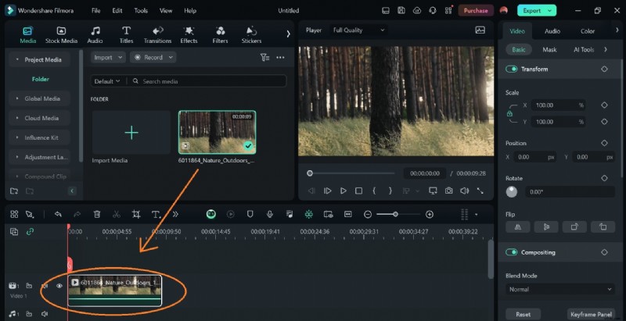Expand the Blend Mode Normal dropdown
The width and height of the screenshot is (626, 321).
click(559, 289)
